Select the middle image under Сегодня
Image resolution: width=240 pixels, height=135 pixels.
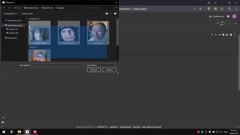69,33
